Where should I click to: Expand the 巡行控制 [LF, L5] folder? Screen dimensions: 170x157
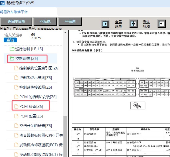pyautogui.click(x=26, y=49)
